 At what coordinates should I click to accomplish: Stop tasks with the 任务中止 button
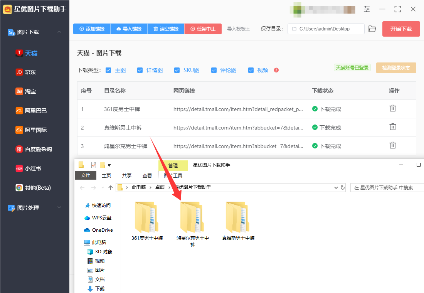(203, 29)
